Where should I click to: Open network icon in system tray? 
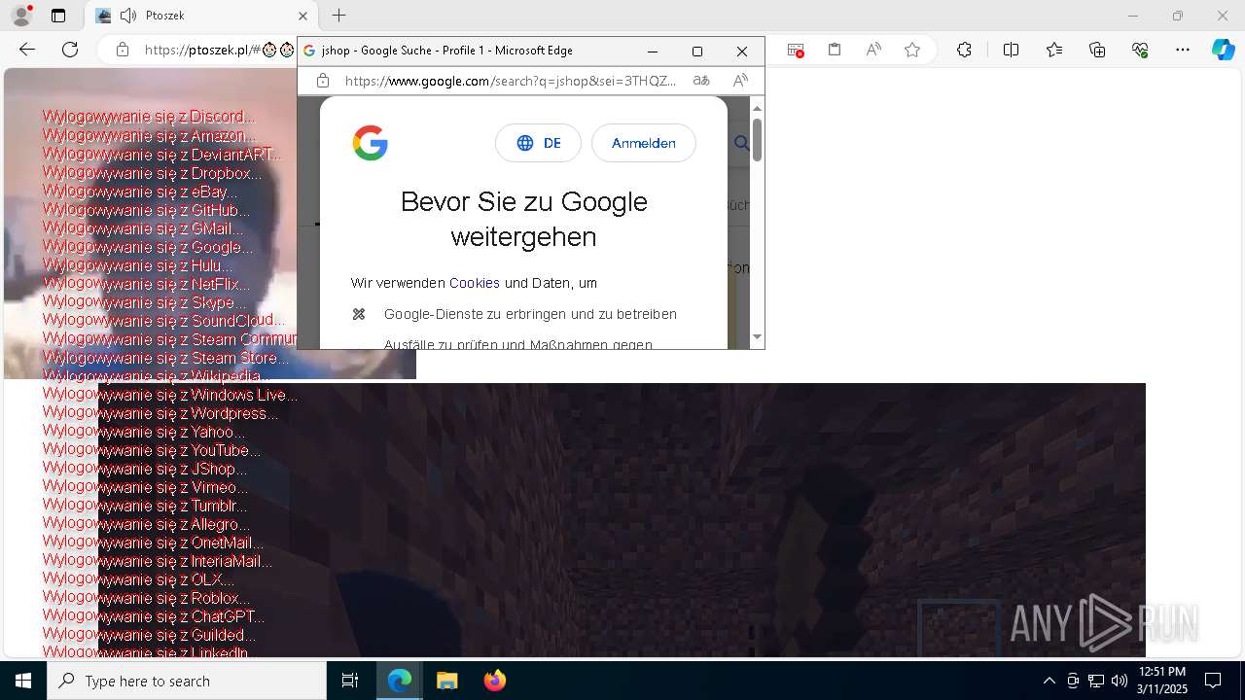(1096, 681)
